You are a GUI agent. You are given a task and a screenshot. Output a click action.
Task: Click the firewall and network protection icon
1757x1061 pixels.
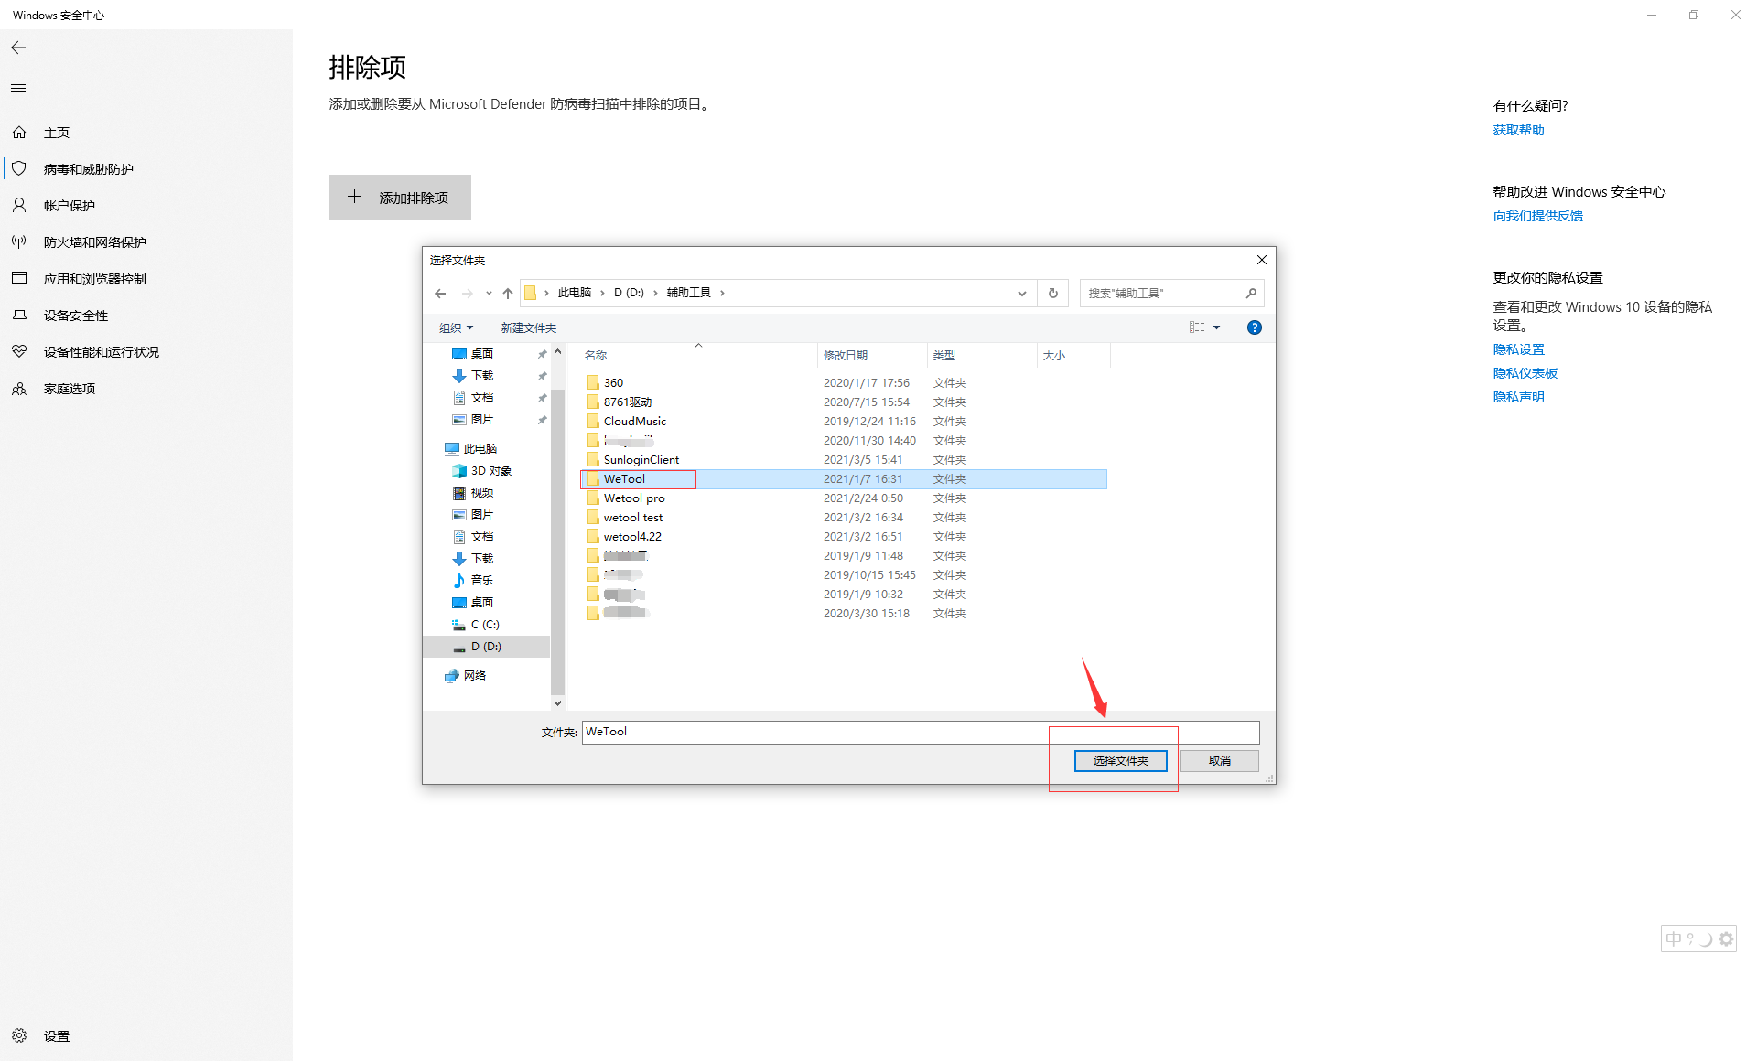19,242
